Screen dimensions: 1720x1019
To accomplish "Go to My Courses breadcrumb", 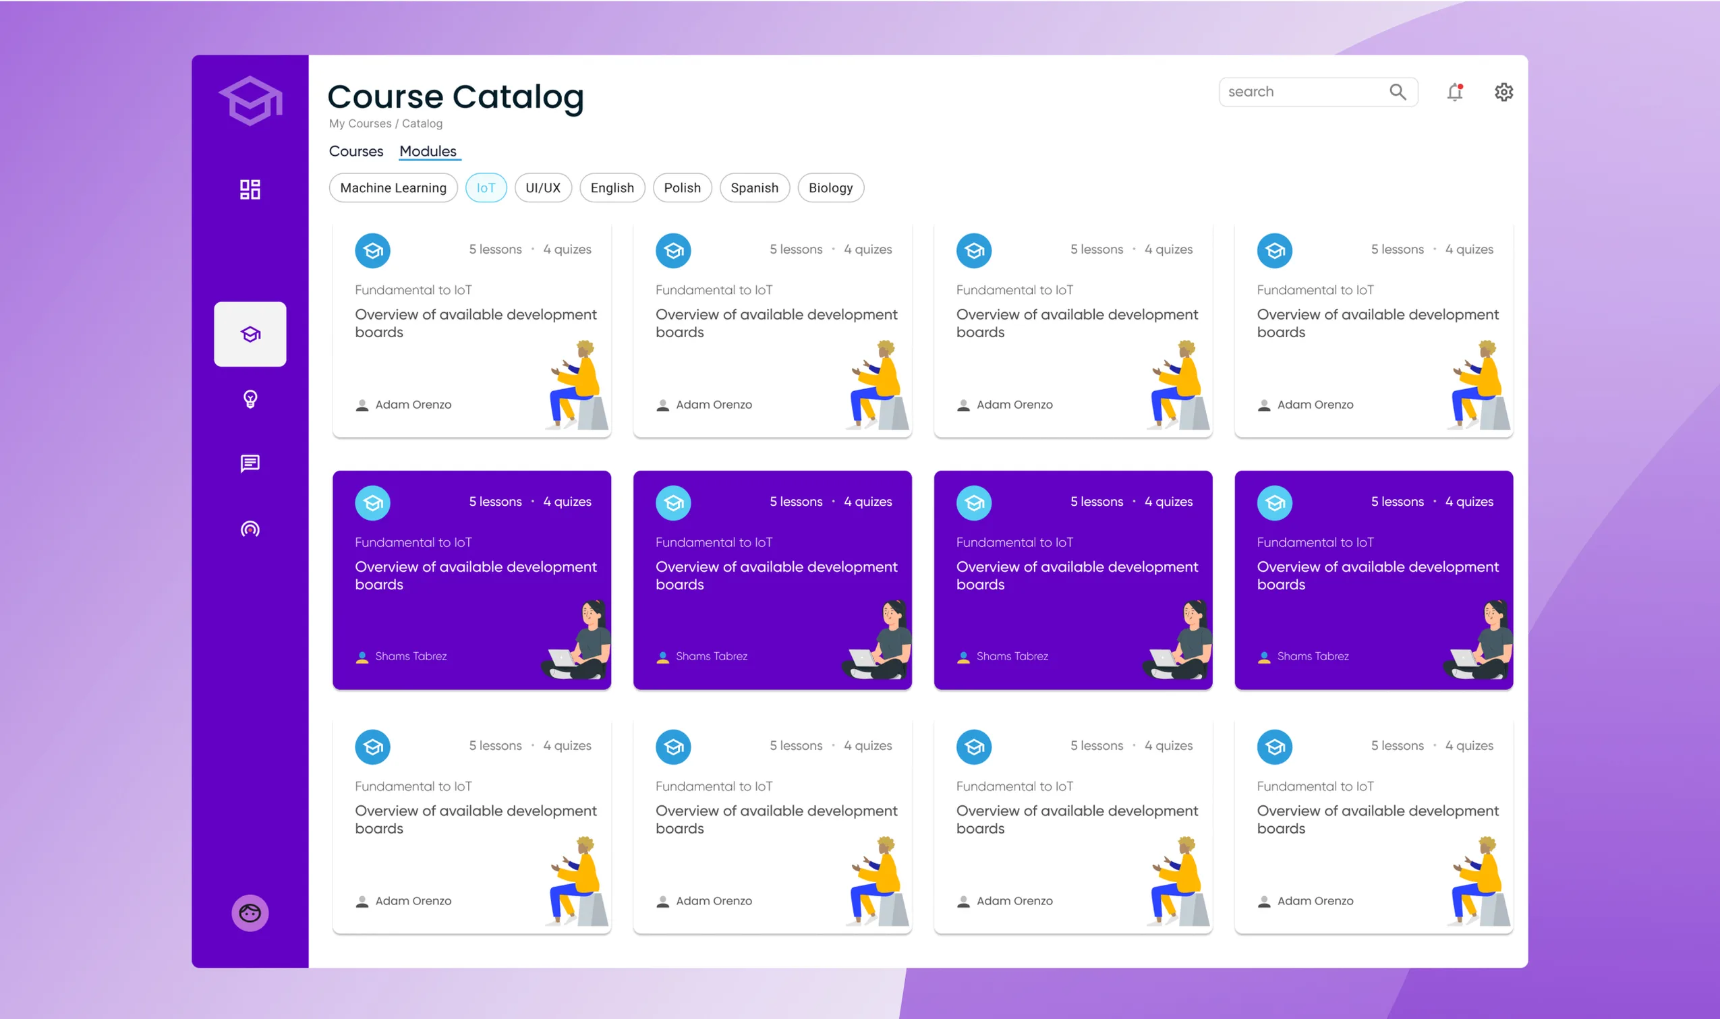I will pyautogui.click(x=360, y=123).
